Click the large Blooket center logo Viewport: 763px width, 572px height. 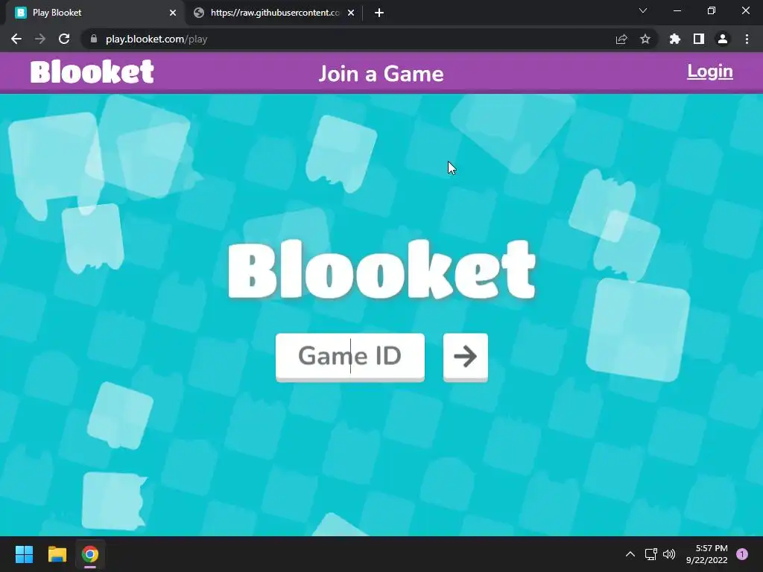pos(382,269)
